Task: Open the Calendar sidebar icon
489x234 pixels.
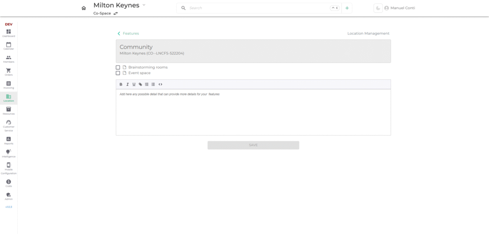Action: [x=9, y=46]
